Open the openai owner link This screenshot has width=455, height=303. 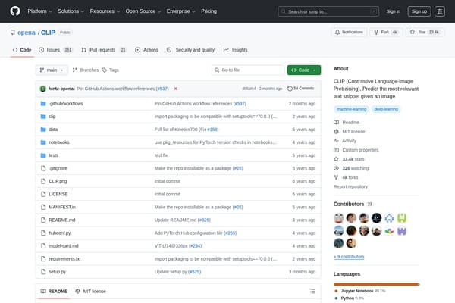click(x=27, y=33)
